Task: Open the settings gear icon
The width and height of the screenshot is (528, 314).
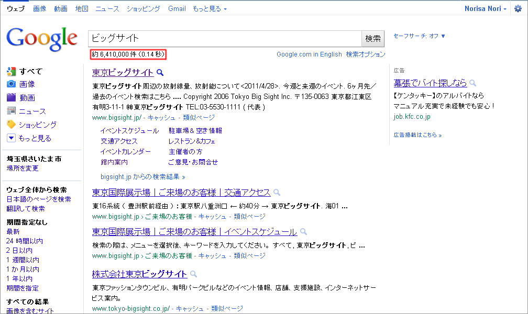Action: pyautogui.click(x=518, y=9)
